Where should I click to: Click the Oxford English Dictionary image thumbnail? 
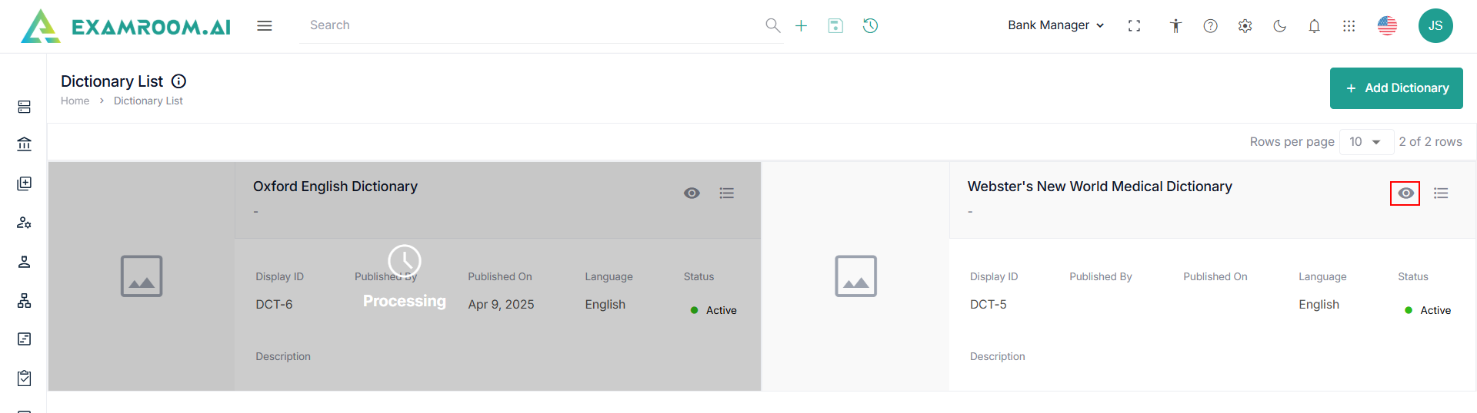pyautogui.click(x=142, y=276)
